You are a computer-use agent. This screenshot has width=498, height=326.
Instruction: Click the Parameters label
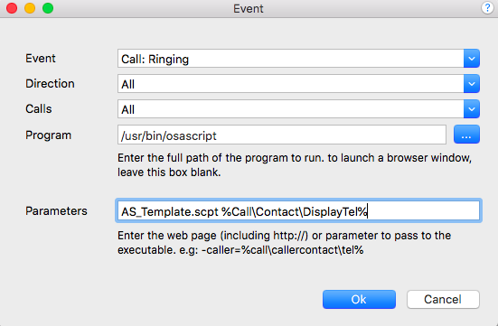coord(56,211)
